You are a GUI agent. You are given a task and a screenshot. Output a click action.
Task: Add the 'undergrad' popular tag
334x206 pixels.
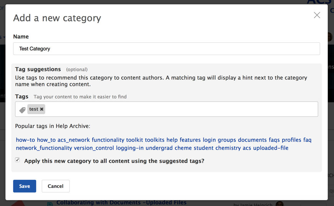tap(159, 148)
